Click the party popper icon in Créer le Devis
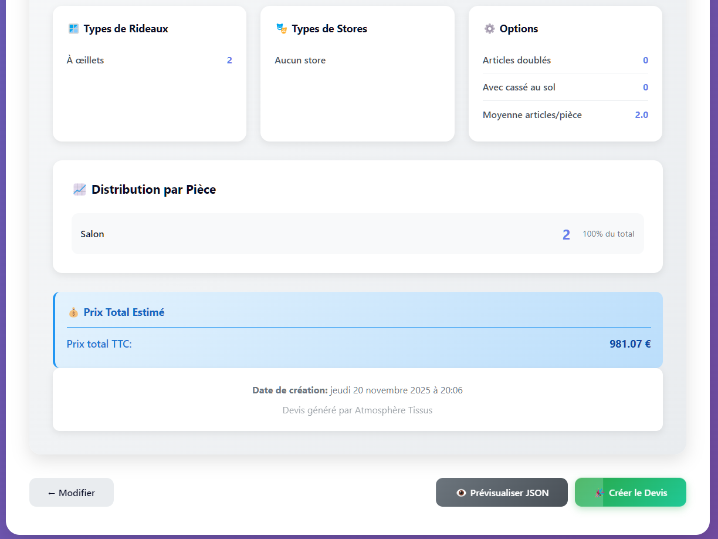Screen dimensions: 718x539 (600, 493)
